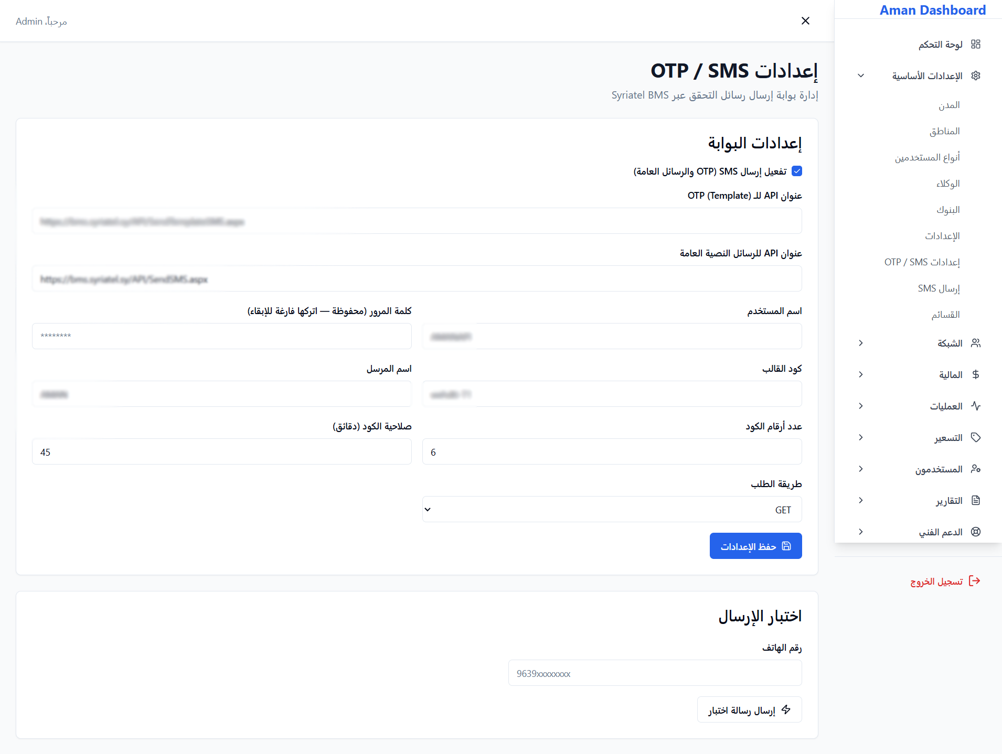Open the request method GET dropdown
The width and height of the screenshot is (1002, 754).
coord(612,509)
